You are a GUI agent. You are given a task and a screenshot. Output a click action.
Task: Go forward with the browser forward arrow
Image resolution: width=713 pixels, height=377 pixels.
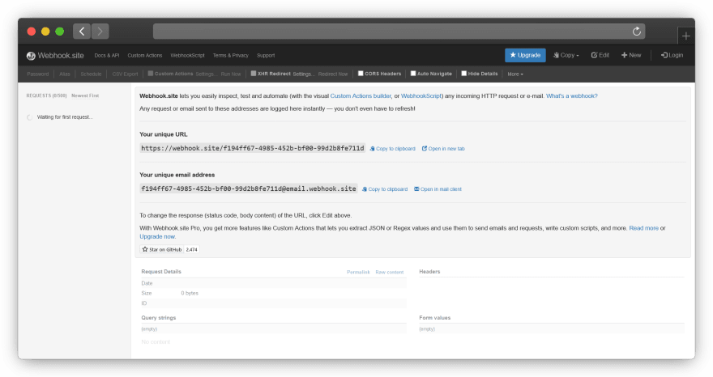[x=100, y=32]
